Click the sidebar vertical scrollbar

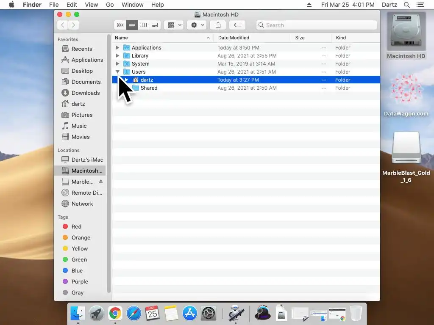[109, 163]
